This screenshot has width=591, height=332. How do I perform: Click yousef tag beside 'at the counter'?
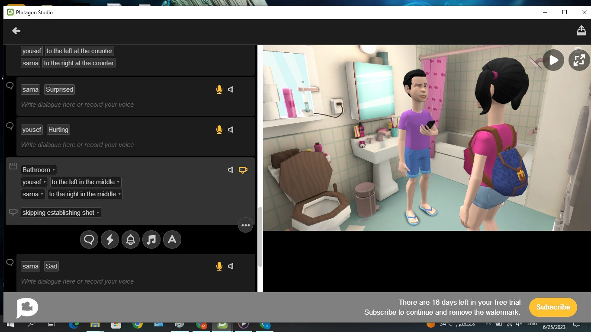(32, 51)
